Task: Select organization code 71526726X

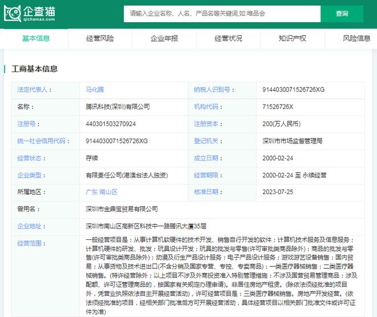Action: tap(278, 107)
